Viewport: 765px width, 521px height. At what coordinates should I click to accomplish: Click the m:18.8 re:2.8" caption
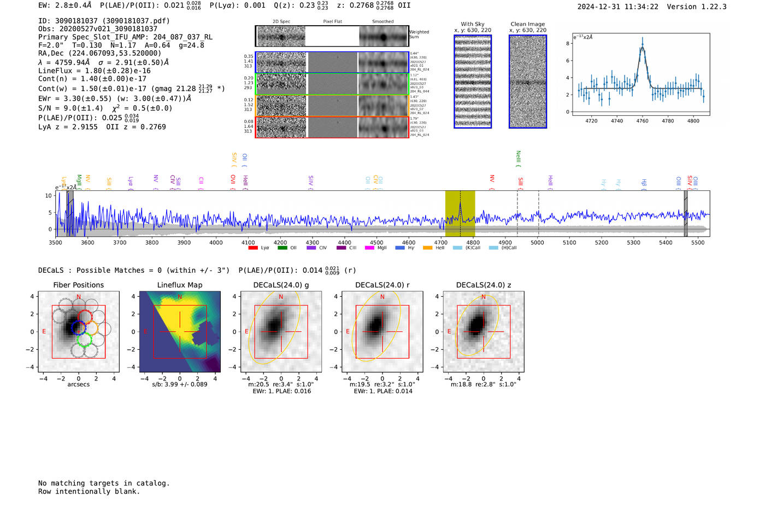click(x=484, y=384)
